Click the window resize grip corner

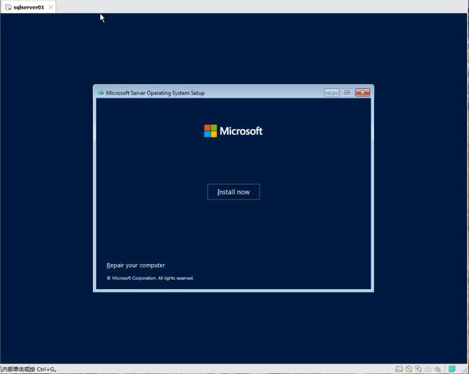tap(464, 370)
